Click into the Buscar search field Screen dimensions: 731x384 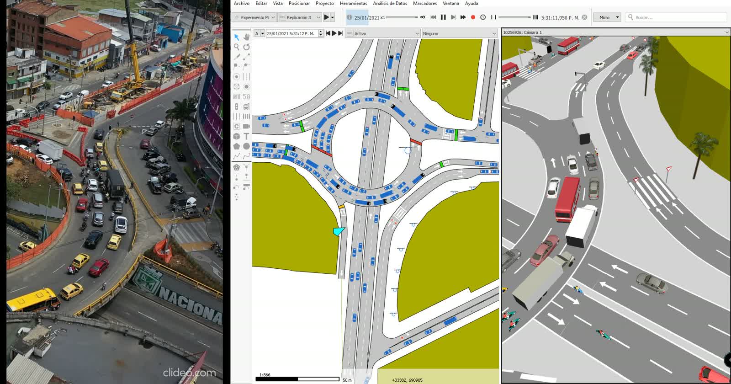pyautogui.click(x=676, y=17)
